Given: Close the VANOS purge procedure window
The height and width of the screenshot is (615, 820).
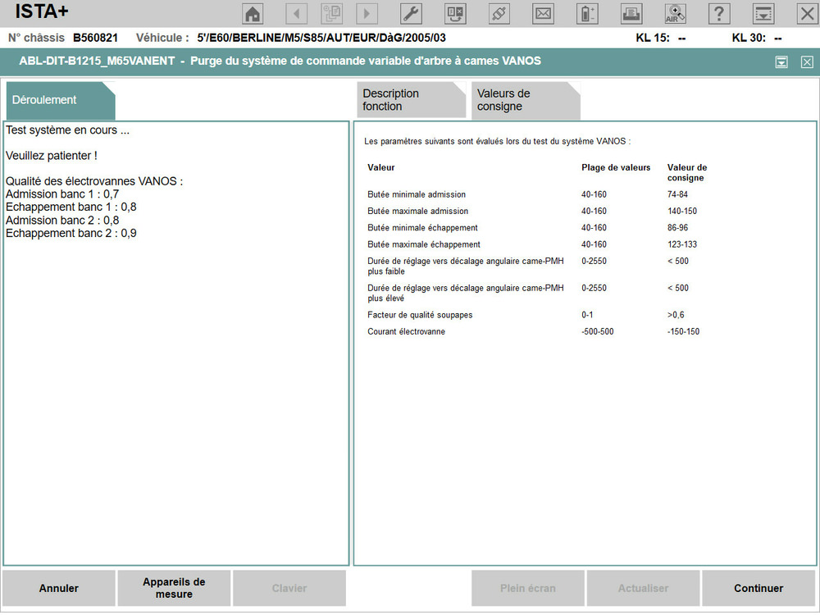Looking at the screenshot, I should [x=807, y=62].
